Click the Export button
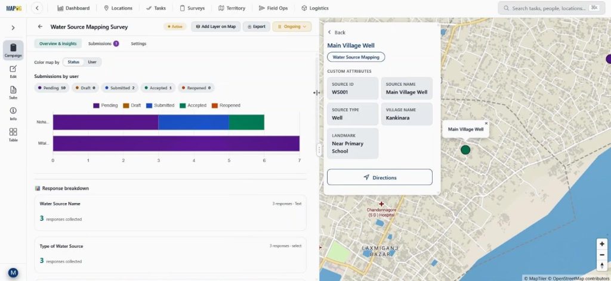Viewport: 611px width, 281px height. (x=257, y=26)
